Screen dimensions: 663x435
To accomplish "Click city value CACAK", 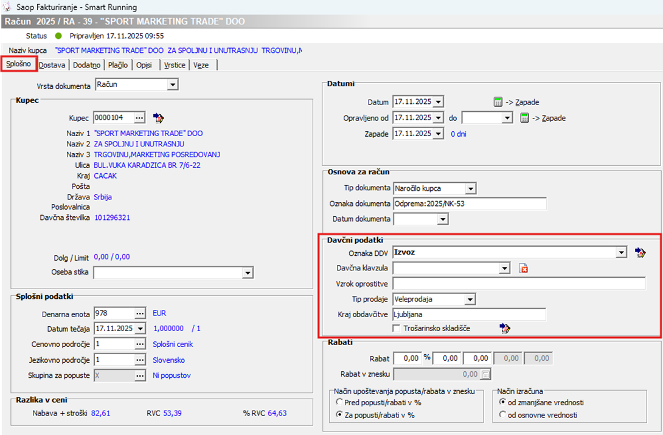I will click(105, 176).
